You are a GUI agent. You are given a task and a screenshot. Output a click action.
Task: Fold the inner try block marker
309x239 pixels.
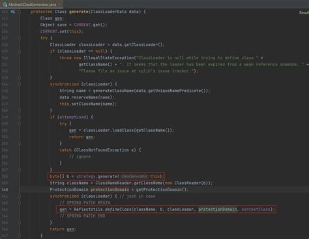20,123
